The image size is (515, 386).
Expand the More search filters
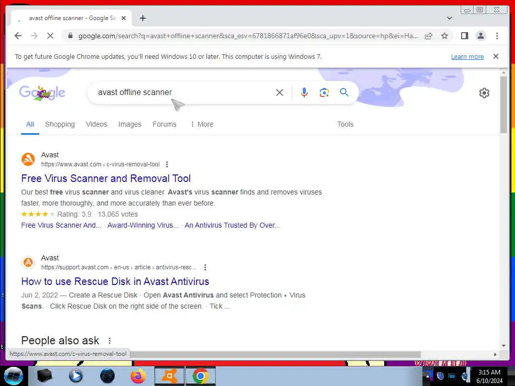click(x=202, y=125)
